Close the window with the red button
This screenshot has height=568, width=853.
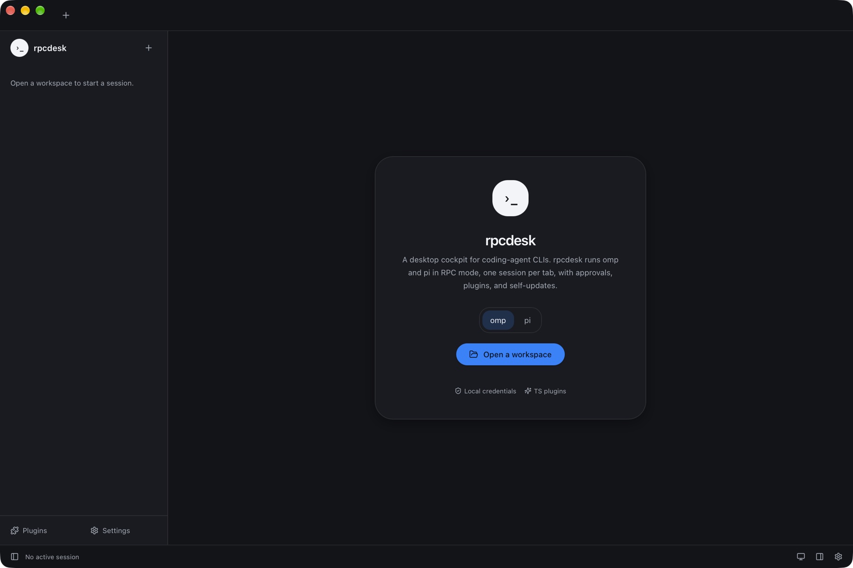10,10
